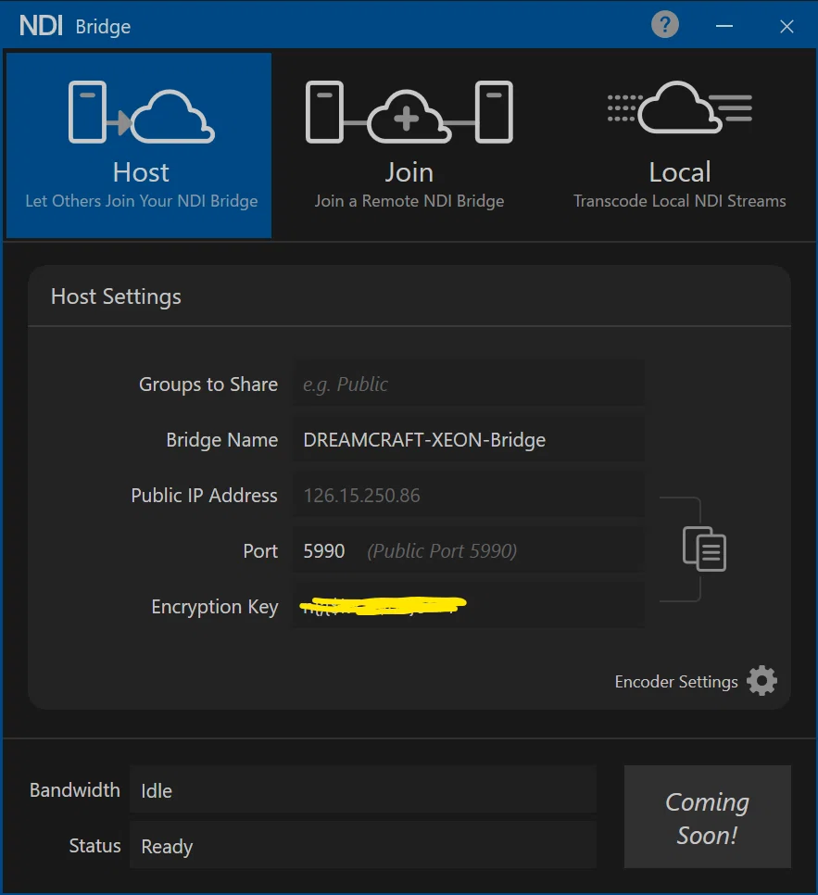Click the Host server-to-cloud icon
The image size is (818, 895).
tap(141, 112)
